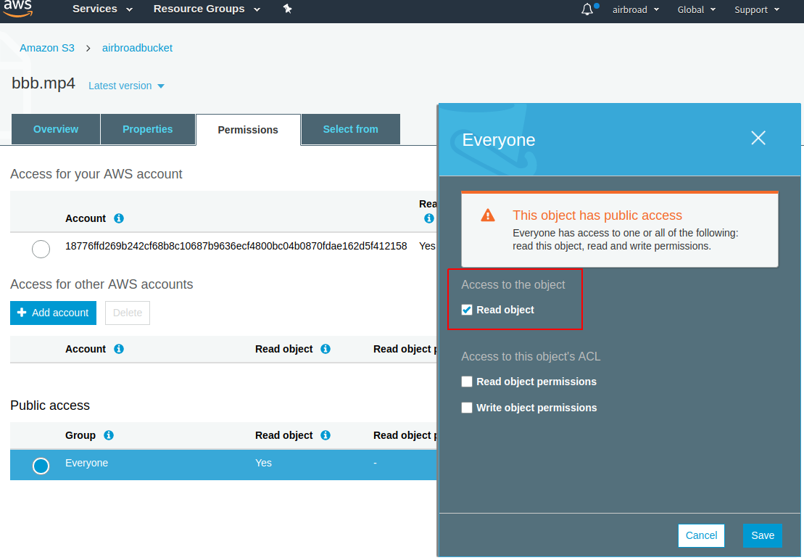Click Group info icon in Public access

109,435
